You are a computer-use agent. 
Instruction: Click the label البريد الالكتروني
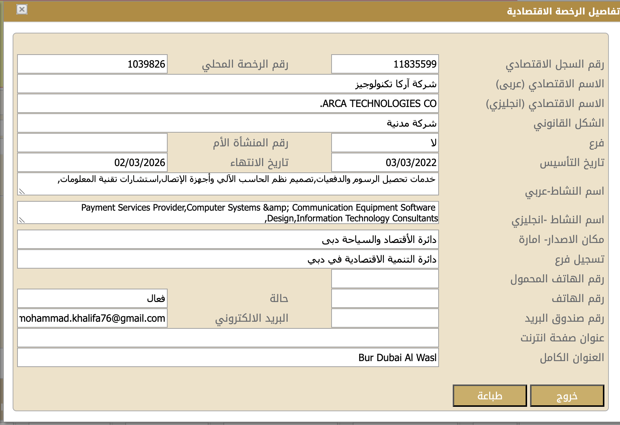click(252, 318)
